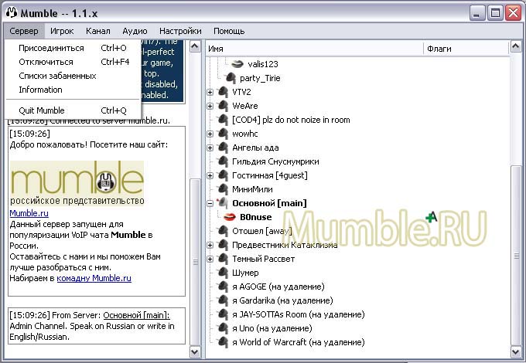The image size is (526, 363).
Task: Click the Mumble logo image in chat log
Action: tap(77, 184)
